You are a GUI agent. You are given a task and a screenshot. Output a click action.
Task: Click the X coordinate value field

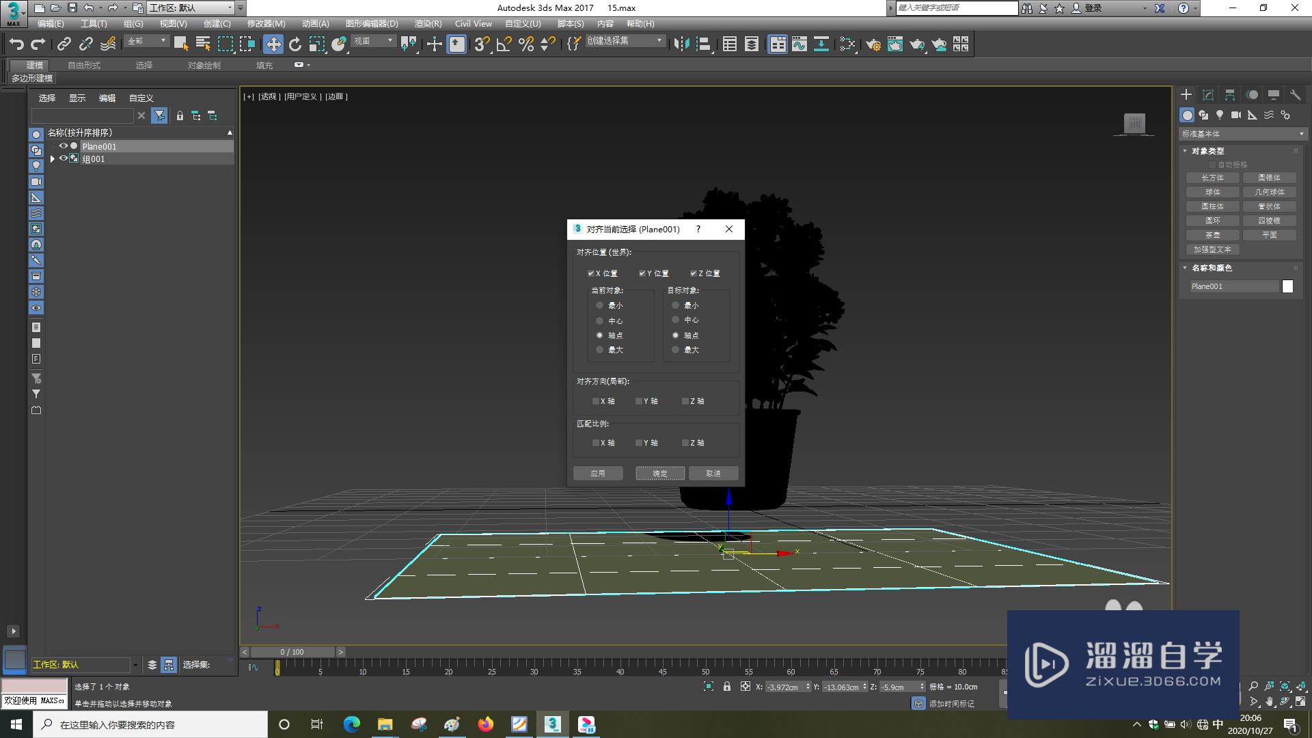[784, 687]
